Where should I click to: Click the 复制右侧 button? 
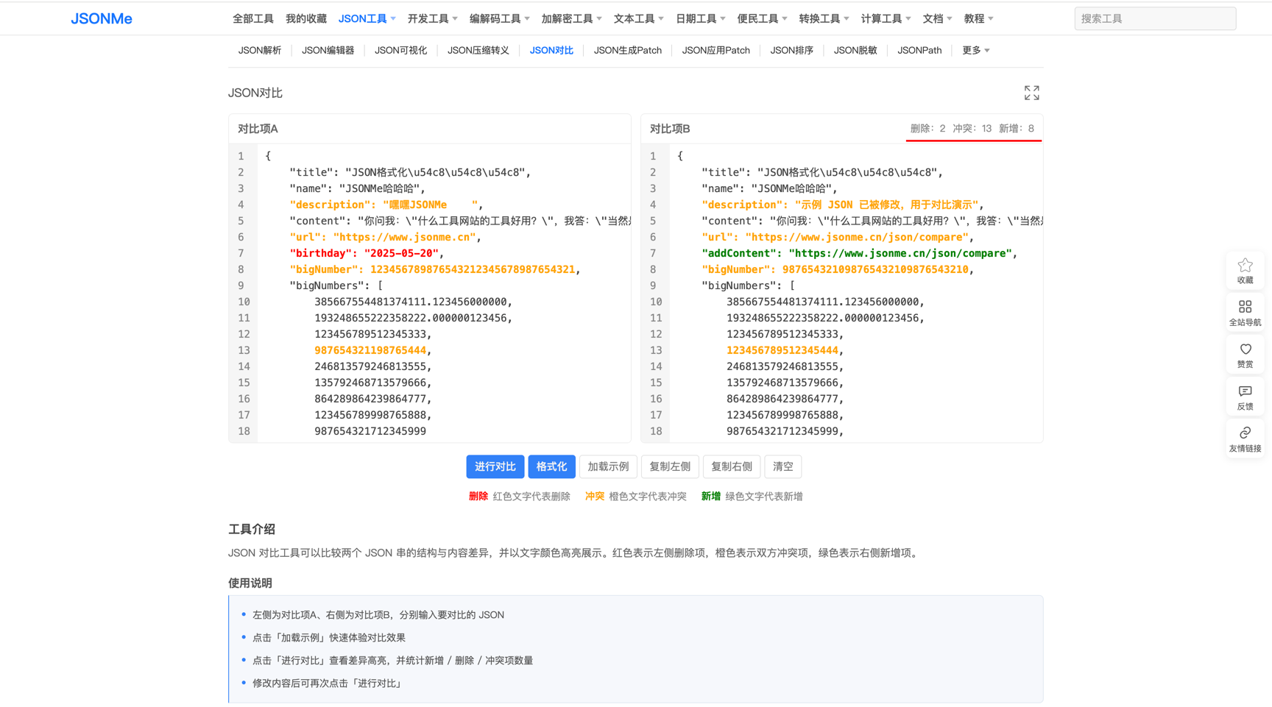pyautogui.click(x=732, y=466)
